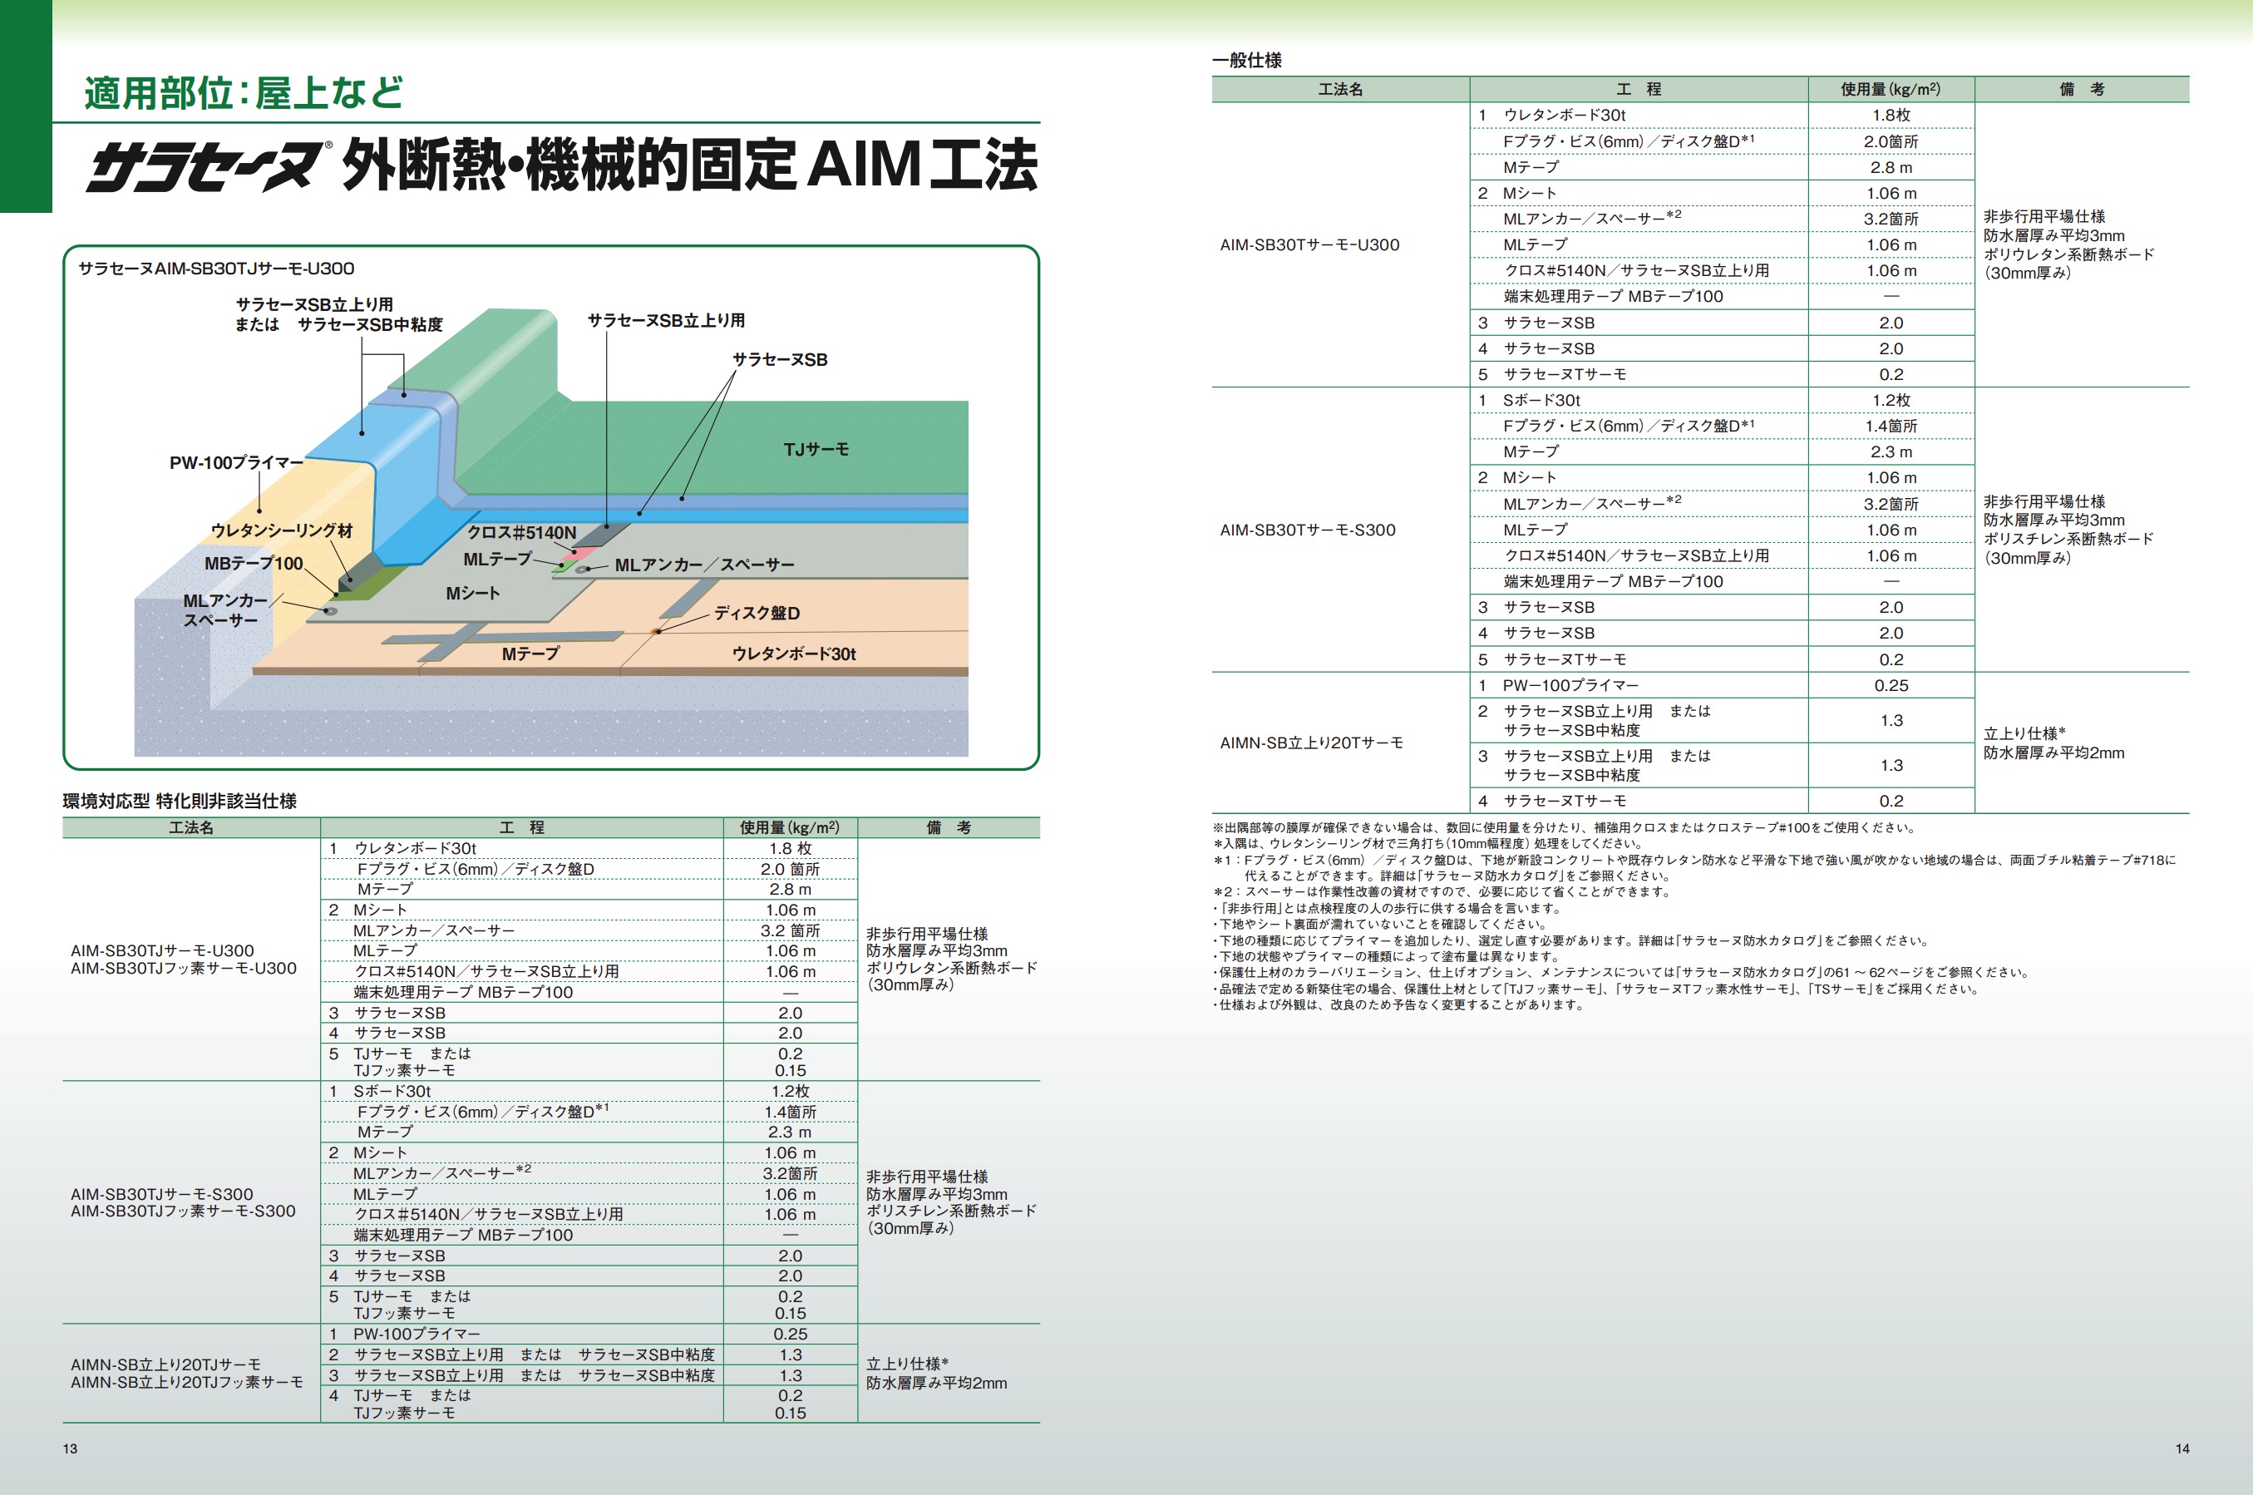This screenshot has height=1495, width=2253.
Task: Click the note starting '・「非歩行用」とは点検程度'
Action: coord(1388,909)
